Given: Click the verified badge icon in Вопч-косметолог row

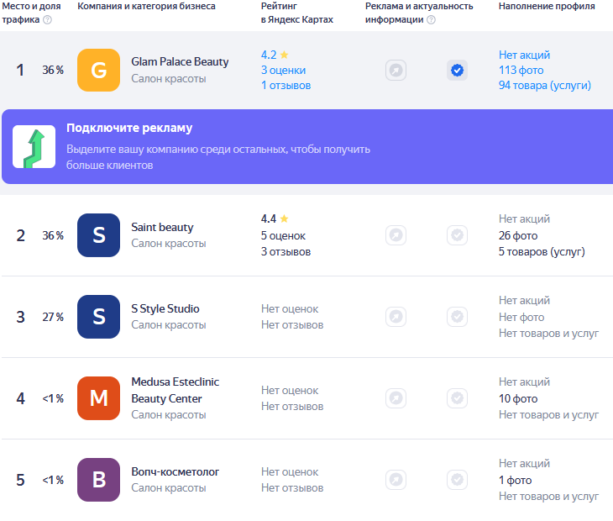Looking at the screenshot, I should pyautogui.click(x=457, y=480).
